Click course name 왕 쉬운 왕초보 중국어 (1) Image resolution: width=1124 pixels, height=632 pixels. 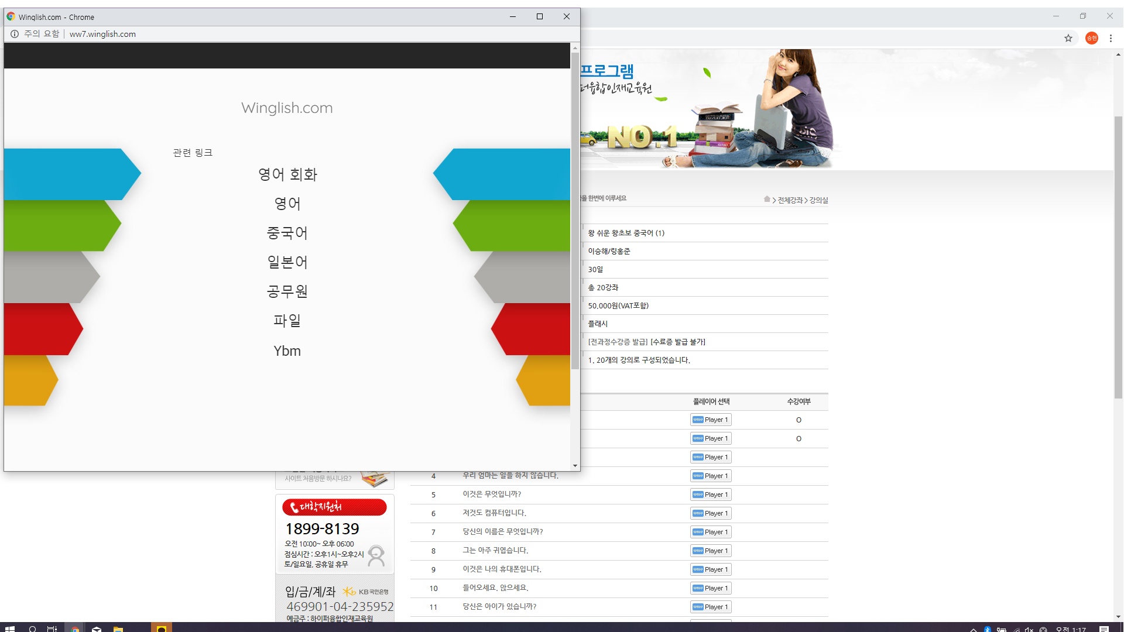tap(626, 233)
